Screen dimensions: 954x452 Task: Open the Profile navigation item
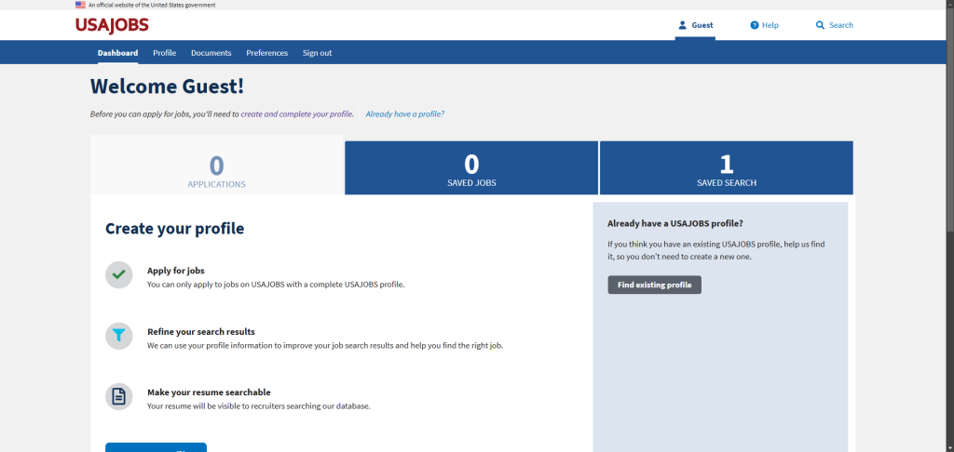tap(164, 53)
